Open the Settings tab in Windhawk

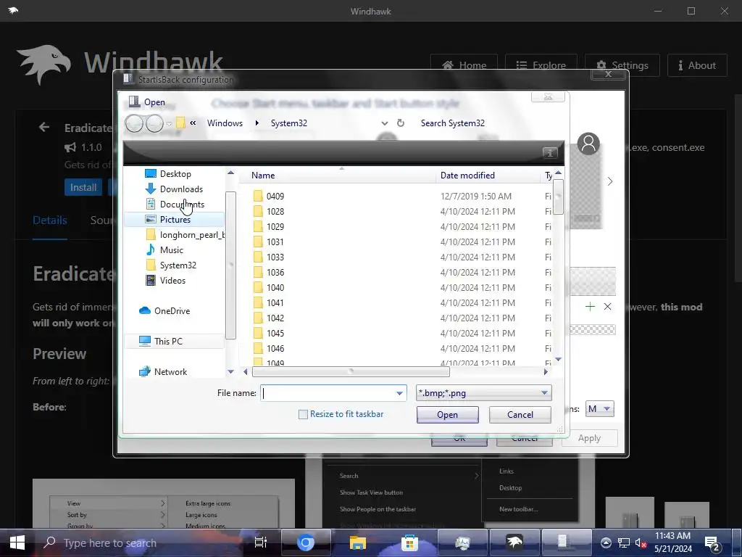click(x=622, y=65)
